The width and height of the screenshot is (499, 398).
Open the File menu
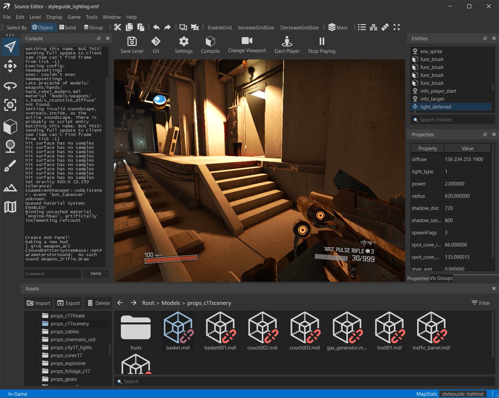[x=7, y=17]
